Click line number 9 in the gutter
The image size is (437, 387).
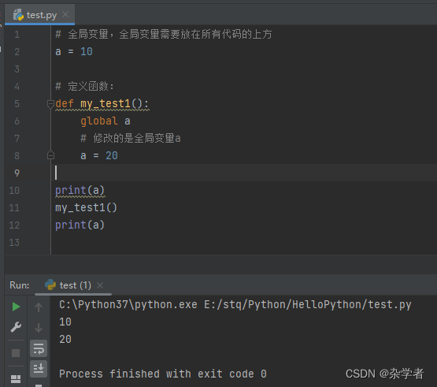17,173
